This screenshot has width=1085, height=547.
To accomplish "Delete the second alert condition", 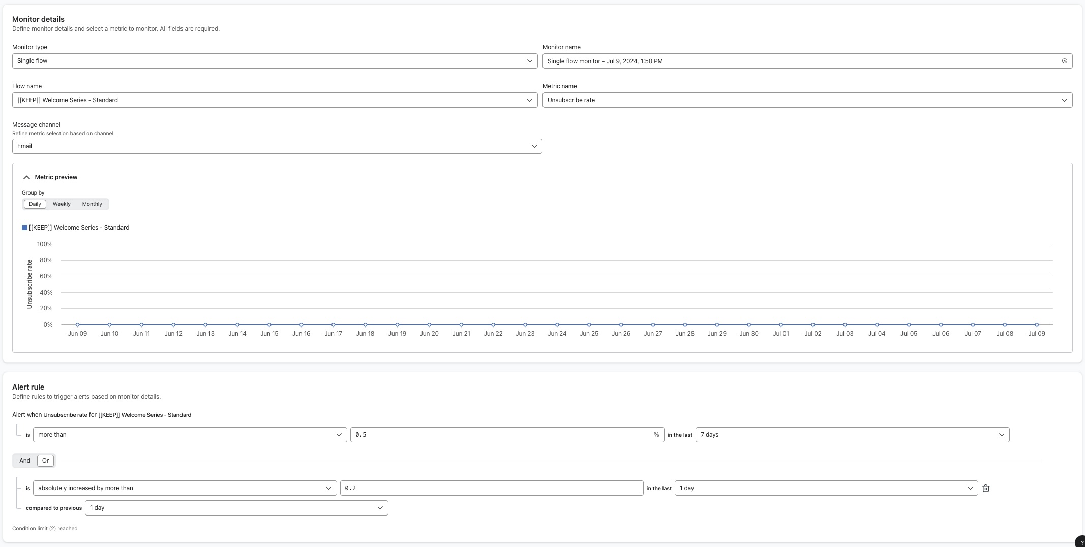I will tap(986, 488).
